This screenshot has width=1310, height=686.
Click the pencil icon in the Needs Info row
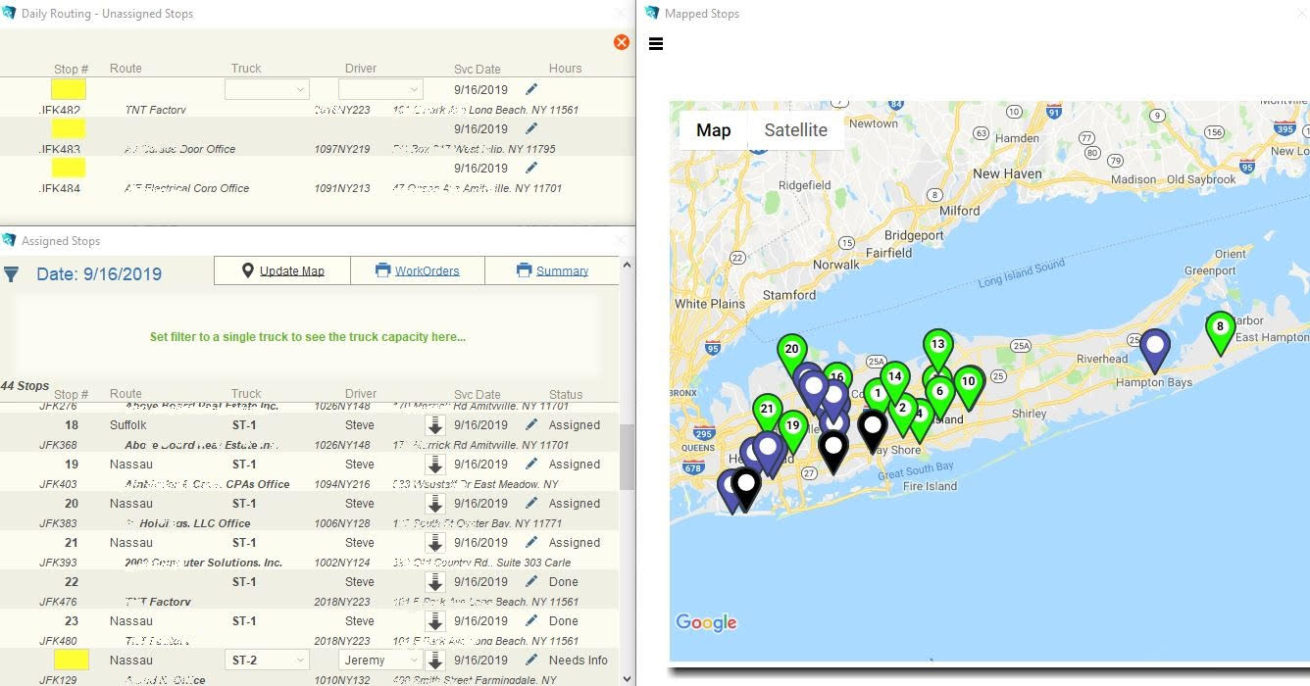pos(531,660)
